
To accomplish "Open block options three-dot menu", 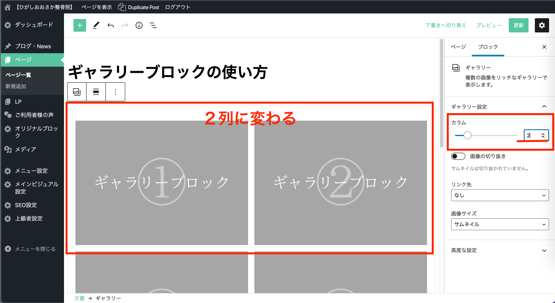I will point(115,92).
